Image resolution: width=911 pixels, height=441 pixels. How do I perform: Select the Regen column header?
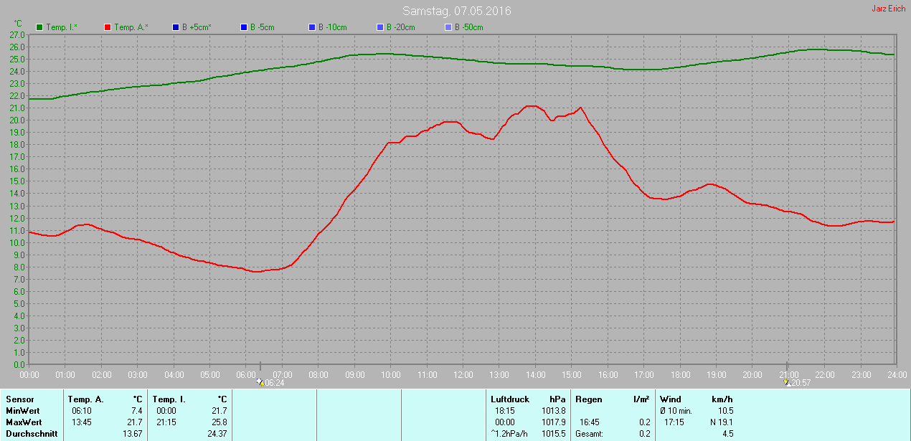coord(589,399)
